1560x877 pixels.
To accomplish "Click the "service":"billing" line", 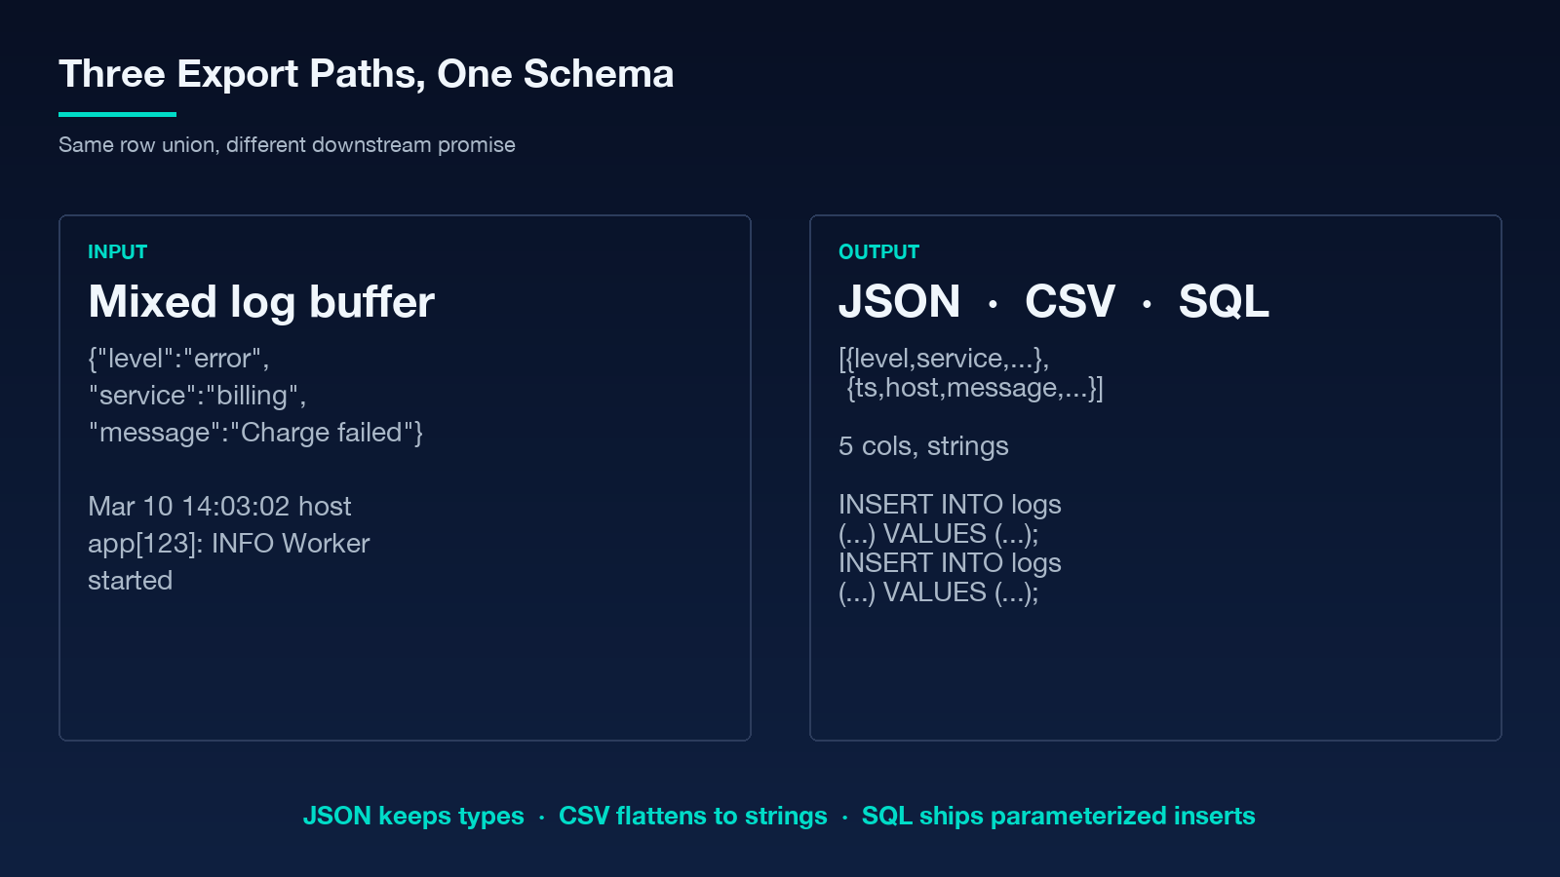I will click(197, 396).
